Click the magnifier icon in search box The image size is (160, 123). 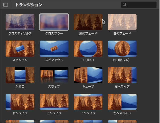(x=125, y=4)
